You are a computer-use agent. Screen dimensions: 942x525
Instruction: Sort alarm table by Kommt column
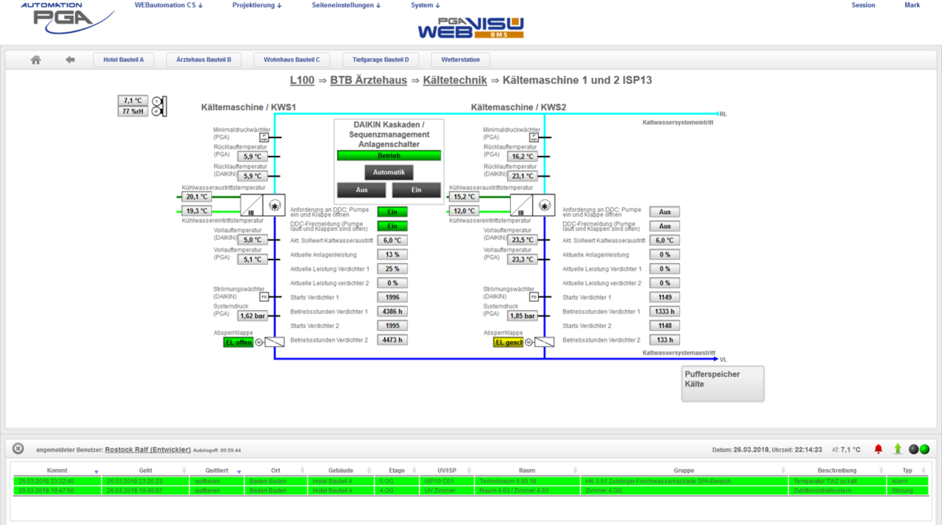[57, 471]
